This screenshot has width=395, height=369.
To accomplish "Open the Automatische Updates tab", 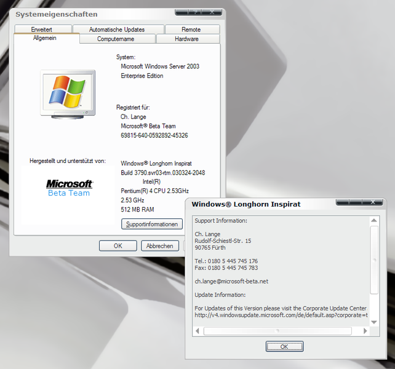I will tap(117, 30).
